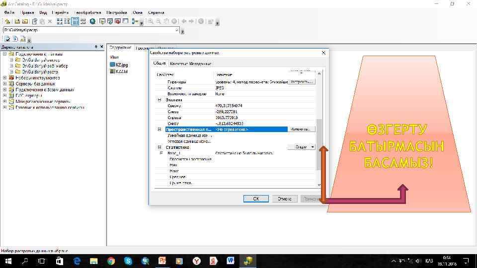Select the KZ.jpg raster file

(119, 65)
